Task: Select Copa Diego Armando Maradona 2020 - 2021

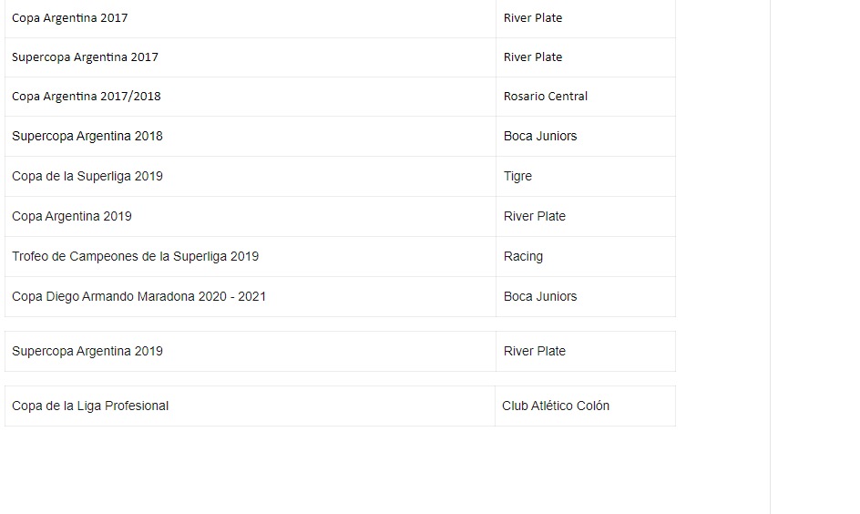Action: coord(251,296)
